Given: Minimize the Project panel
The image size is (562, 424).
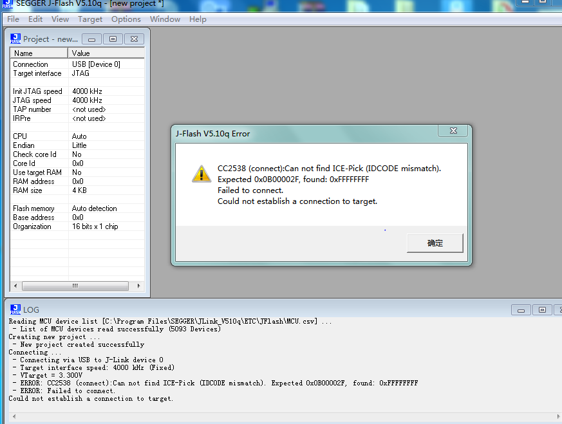Looking at the screenshot, I should [x=92, y=39].
